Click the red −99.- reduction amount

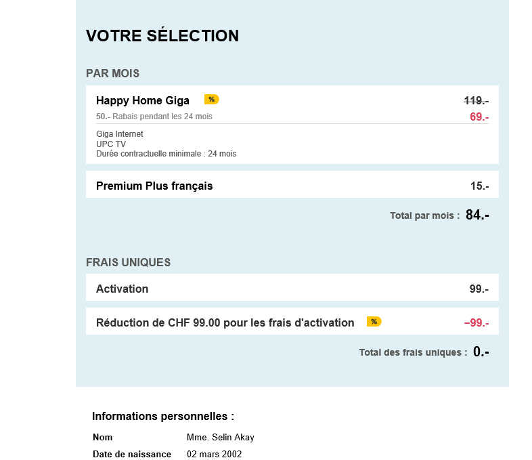click(x=476, y=322)
